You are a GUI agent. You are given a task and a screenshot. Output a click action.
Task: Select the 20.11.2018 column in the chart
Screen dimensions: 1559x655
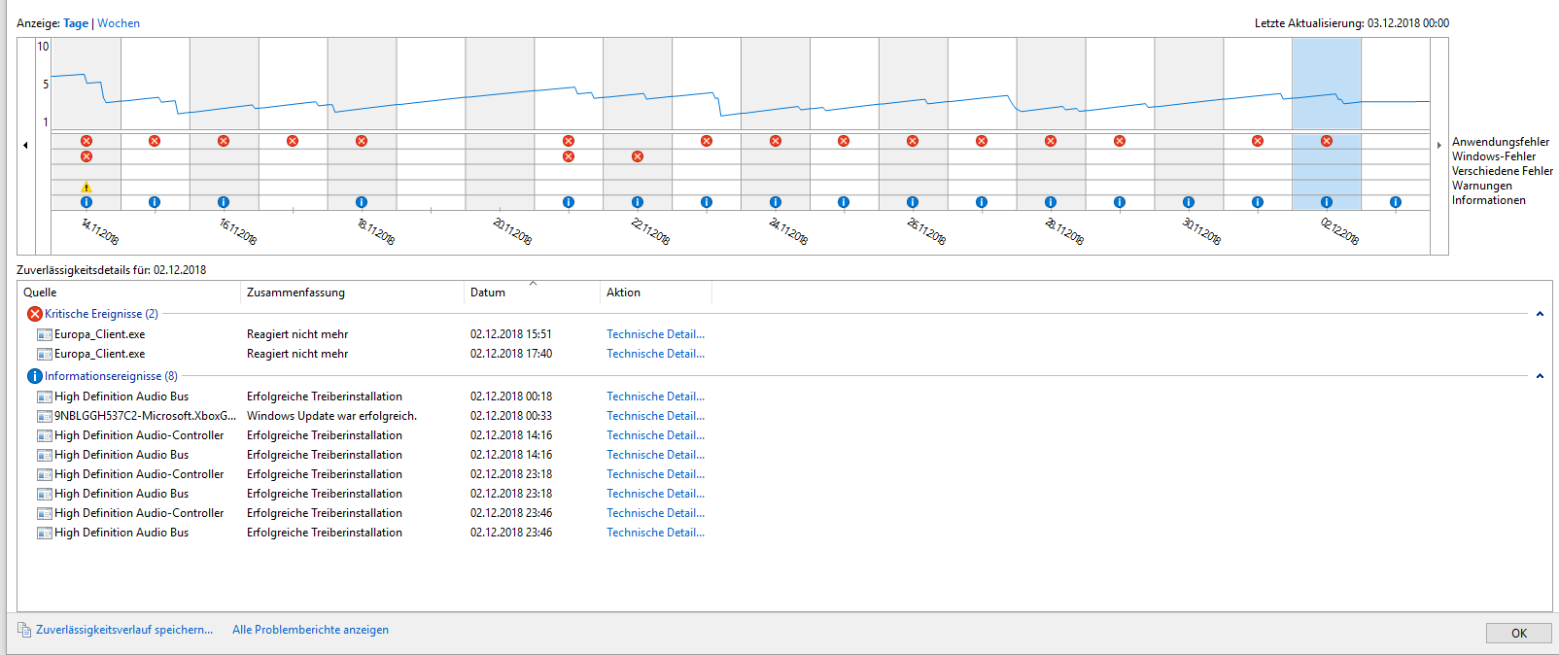point(500,121)
